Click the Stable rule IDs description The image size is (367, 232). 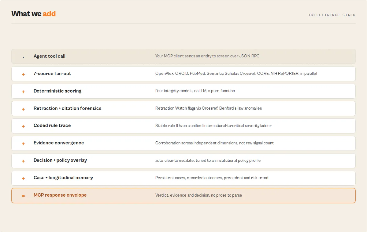[x=213, y=126]
